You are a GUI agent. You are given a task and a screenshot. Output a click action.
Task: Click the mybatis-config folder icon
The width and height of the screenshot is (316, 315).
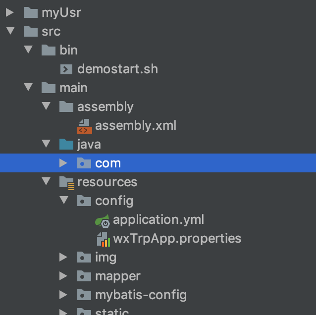[84, 295]
